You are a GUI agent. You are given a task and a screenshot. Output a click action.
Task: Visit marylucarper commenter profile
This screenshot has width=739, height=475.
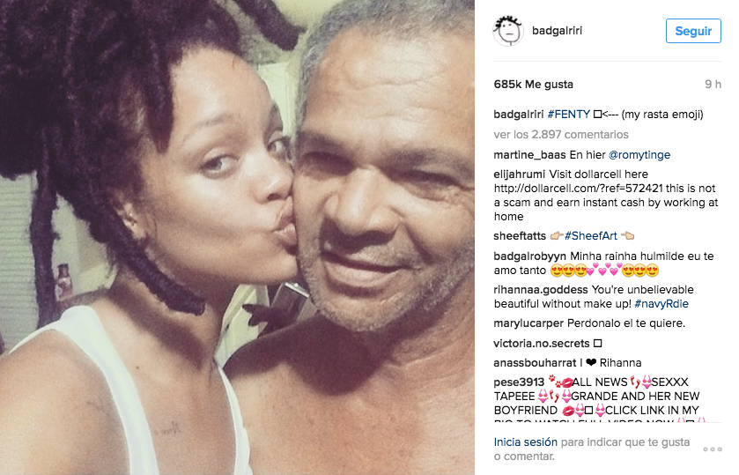(x=528, y=323)
